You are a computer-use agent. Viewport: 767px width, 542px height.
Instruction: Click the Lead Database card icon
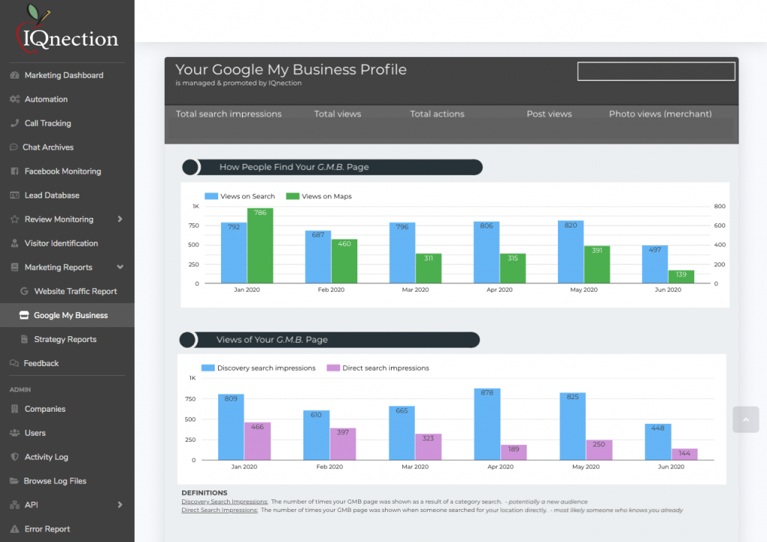(x=15, y=195)
